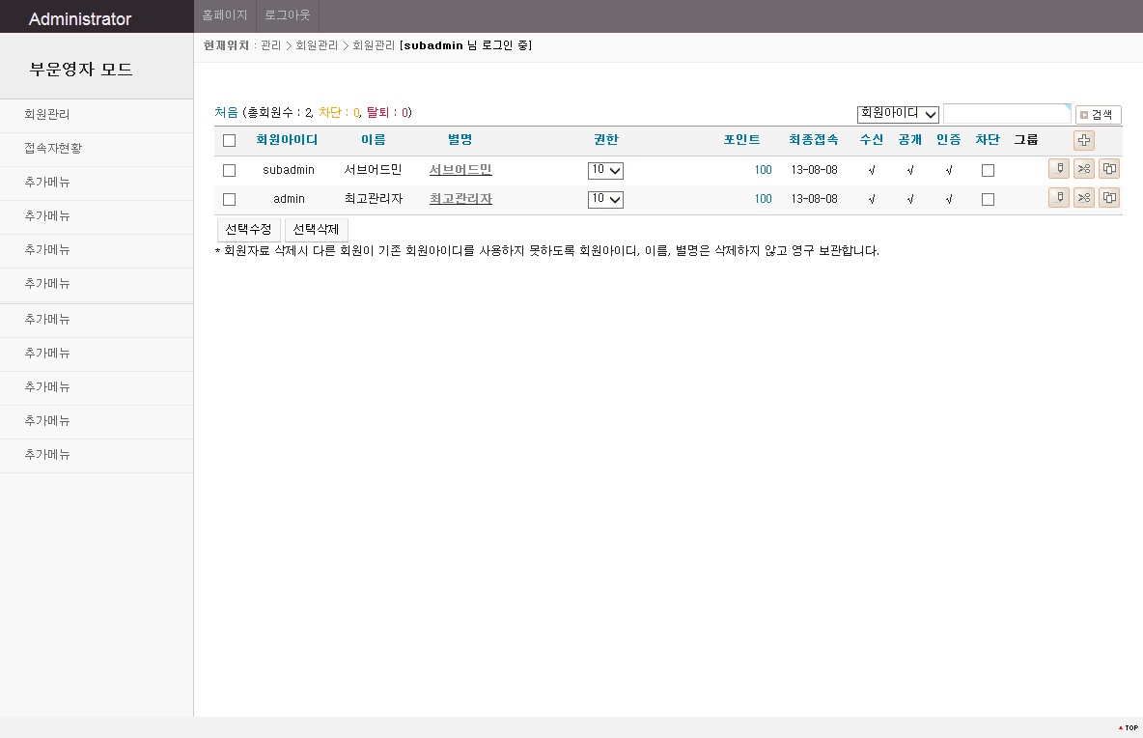Toggle the select-all checkbox in table header
The width and height of the screenshot is (1143, 738).
click(x=229, y=140)
